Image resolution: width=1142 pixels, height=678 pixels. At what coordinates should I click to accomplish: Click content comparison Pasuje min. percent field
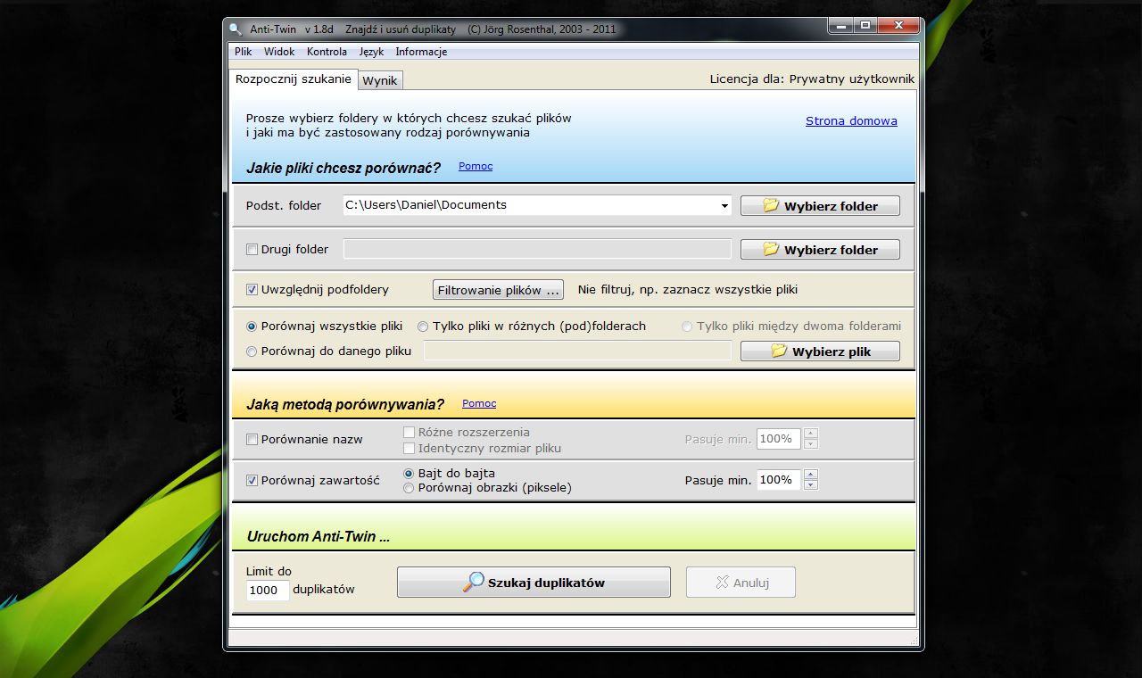779,480
